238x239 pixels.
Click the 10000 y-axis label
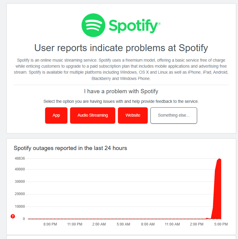(x=19, y=207)
